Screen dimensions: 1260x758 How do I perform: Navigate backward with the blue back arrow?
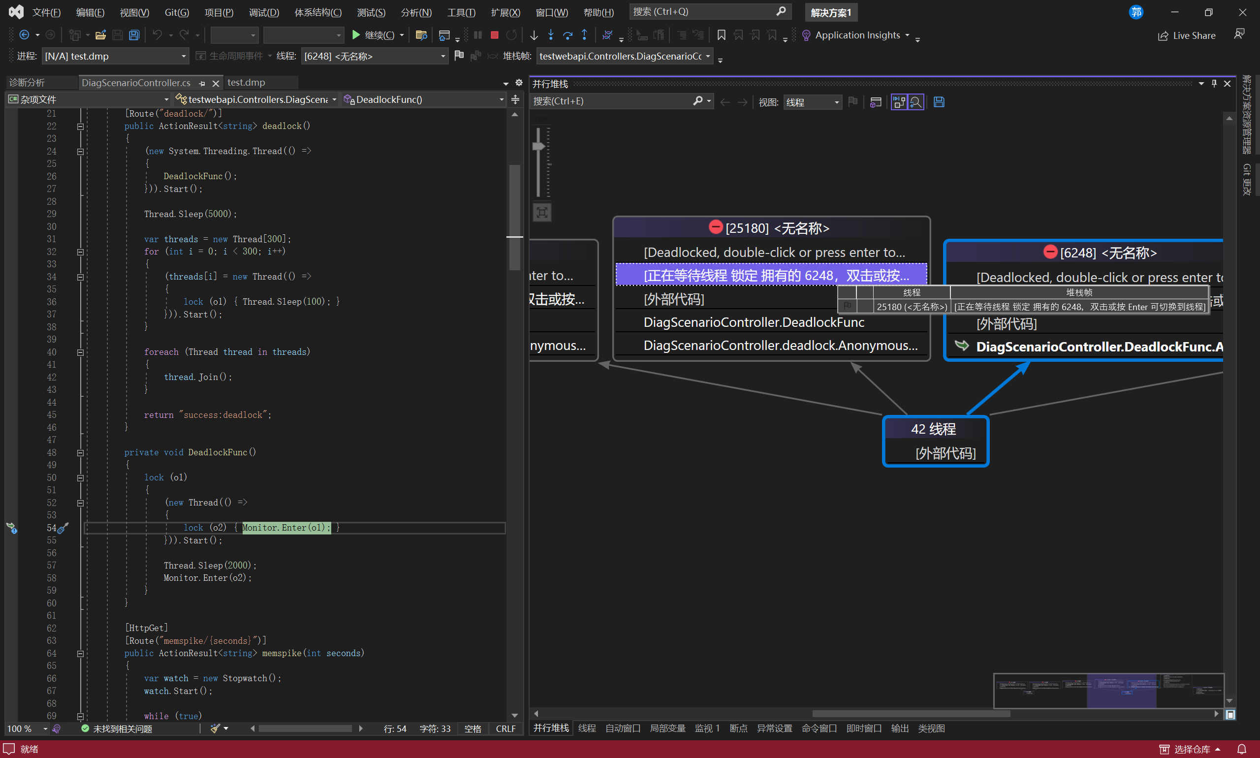[24, 35]
